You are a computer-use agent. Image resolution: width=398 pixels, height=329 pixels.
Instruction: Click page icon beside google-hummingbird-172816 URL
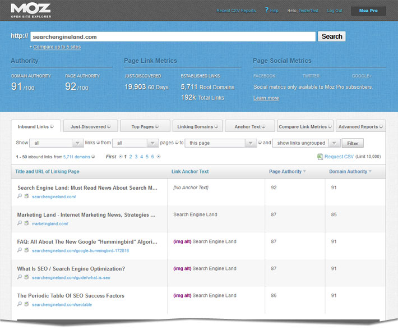click(26, 250)
